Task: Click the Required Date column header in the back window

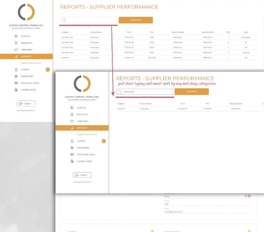Action: point(178,32)
